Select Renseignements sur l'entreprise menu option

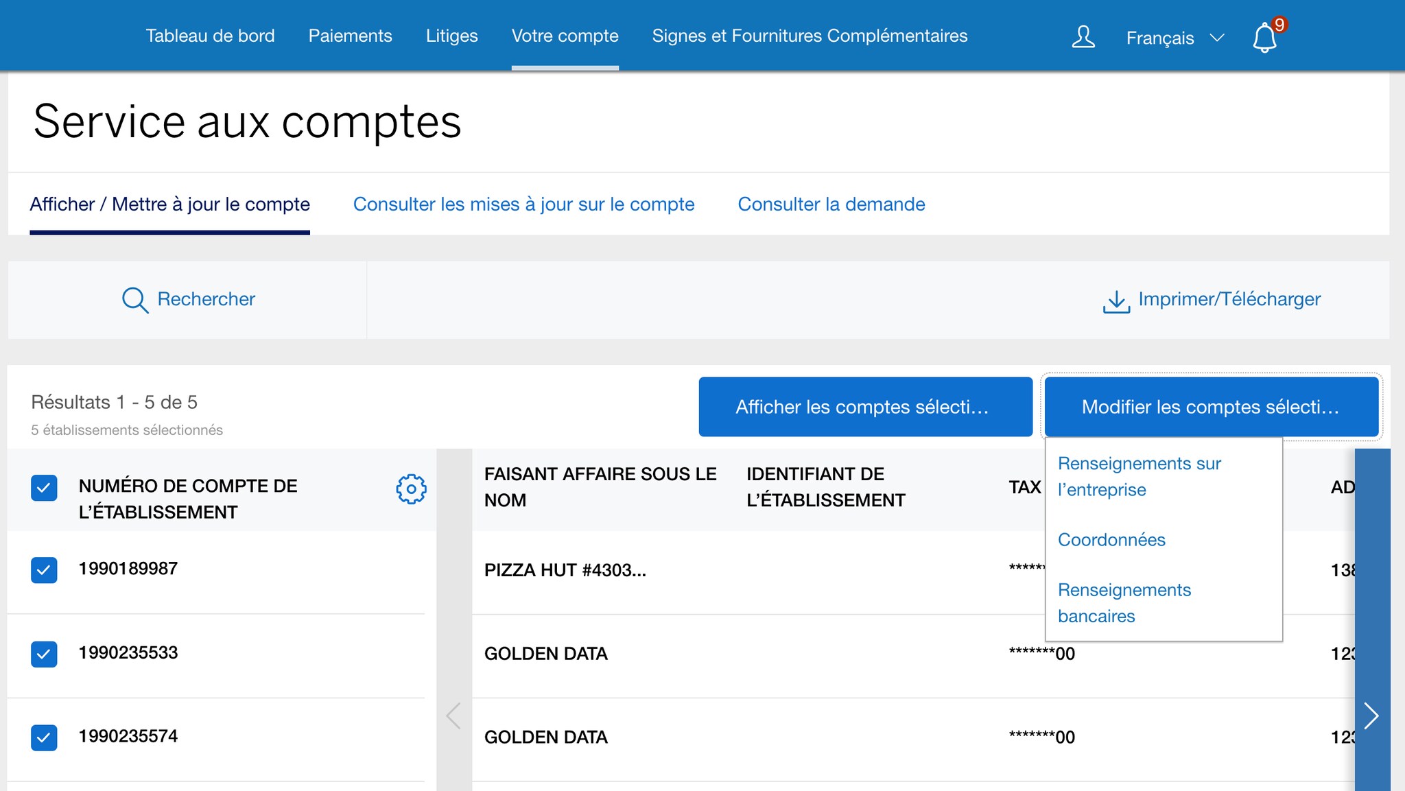pyautogui.click(x=1139, y=476)
